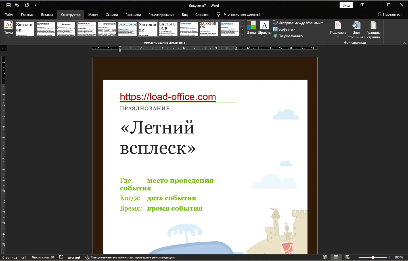Expand the full document formatting gallery

(242, 35)
